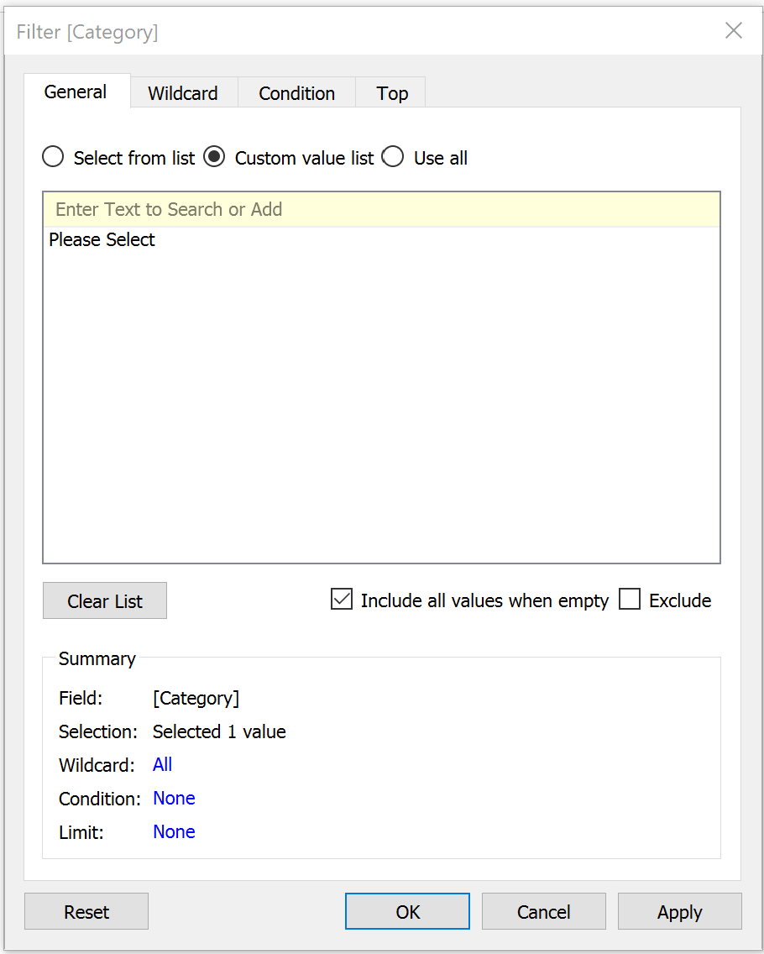
Task: Open the Wildcard tab
Action: (183, 93)
